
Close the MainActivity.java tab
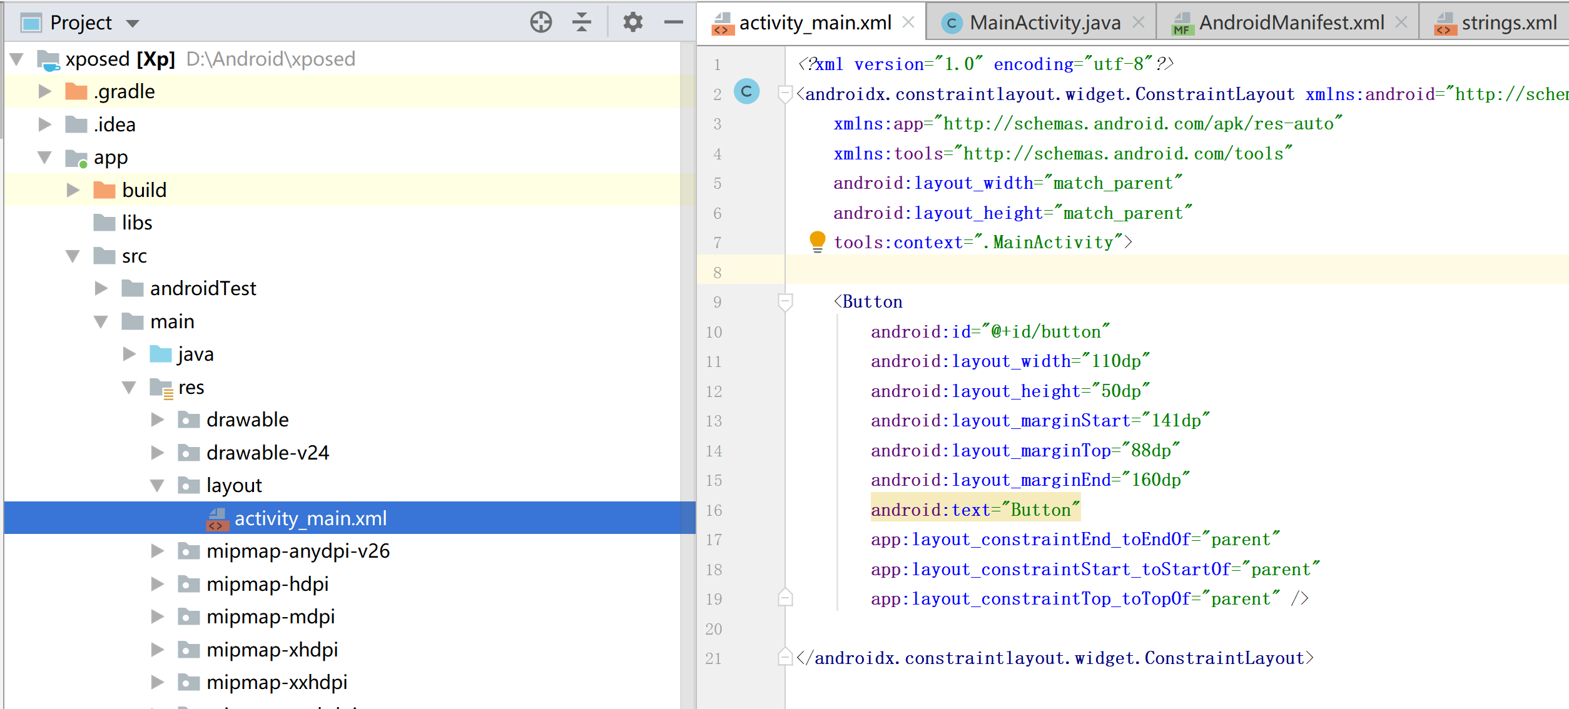click(x=1139, y=23)
